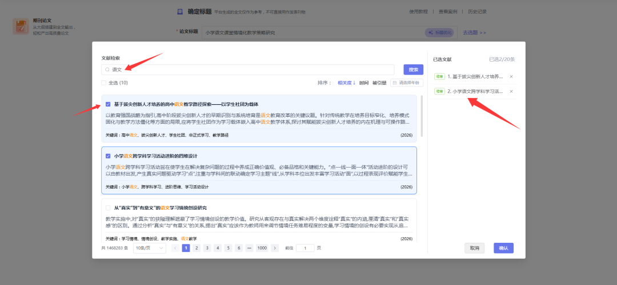Click the calendar icon in year picker
This screenshot has height=285, width=617.
pos(395,83)
